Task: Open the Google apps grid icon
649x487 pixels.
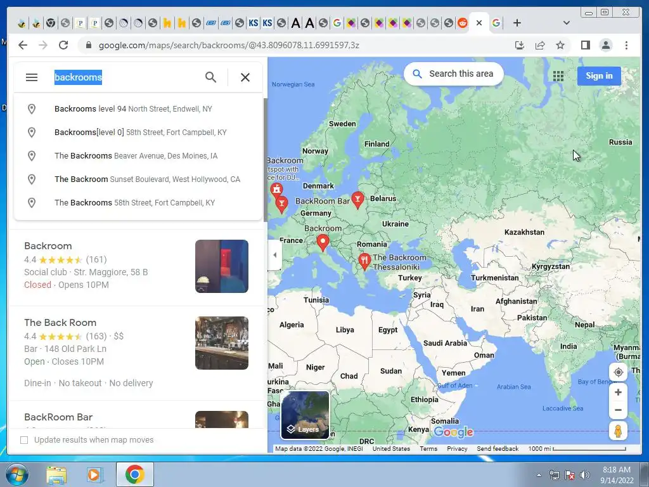Action: pos(558,76)
